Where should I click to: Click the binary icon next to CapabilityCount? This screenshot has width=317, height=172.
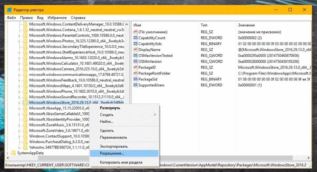tap(136, 38)
